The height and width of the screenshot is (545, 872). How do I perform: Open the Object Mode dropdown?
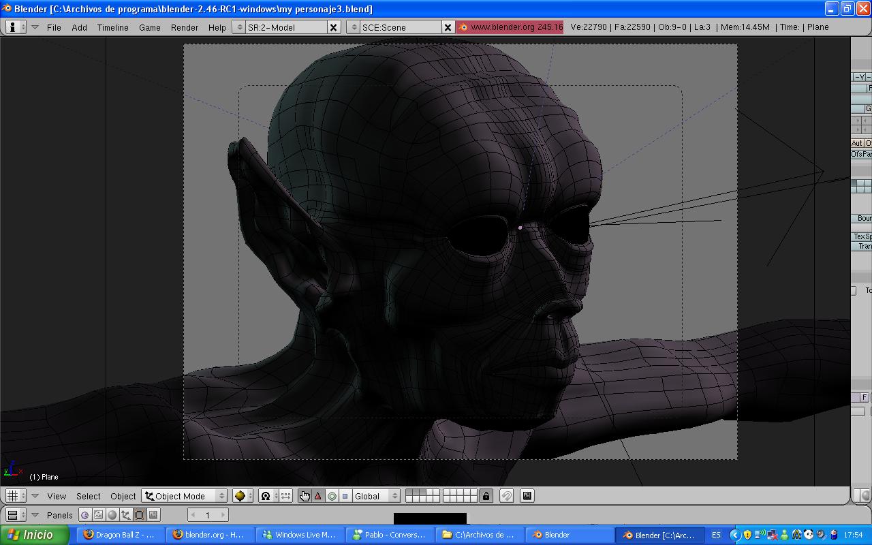click(185, 496)
